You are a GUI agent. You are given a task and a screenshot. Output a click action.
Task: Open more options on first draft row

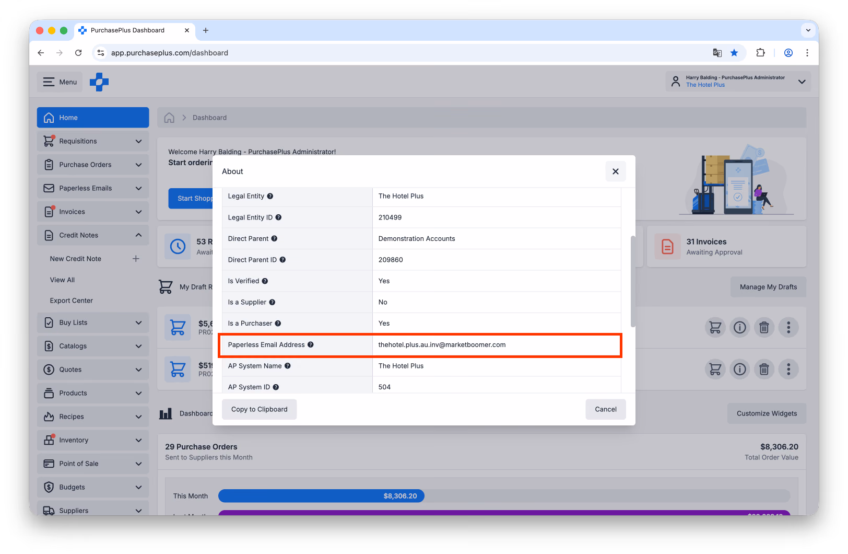[x=788, y=328]
